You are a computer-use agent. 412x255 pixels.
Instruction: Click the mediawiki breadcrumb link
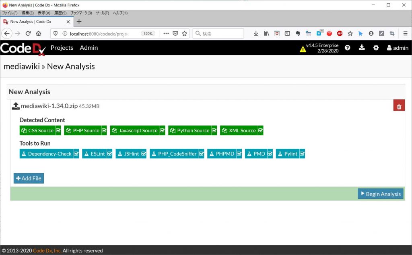[22, 67]
